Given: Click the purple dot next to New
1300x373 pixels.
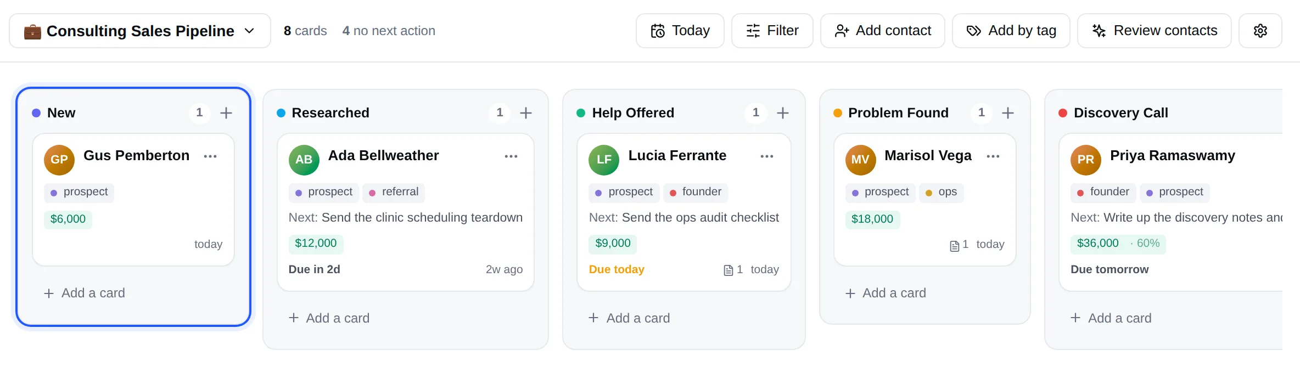Looking at the screenshot, I should pyautogui.click(x=36, y=113).
